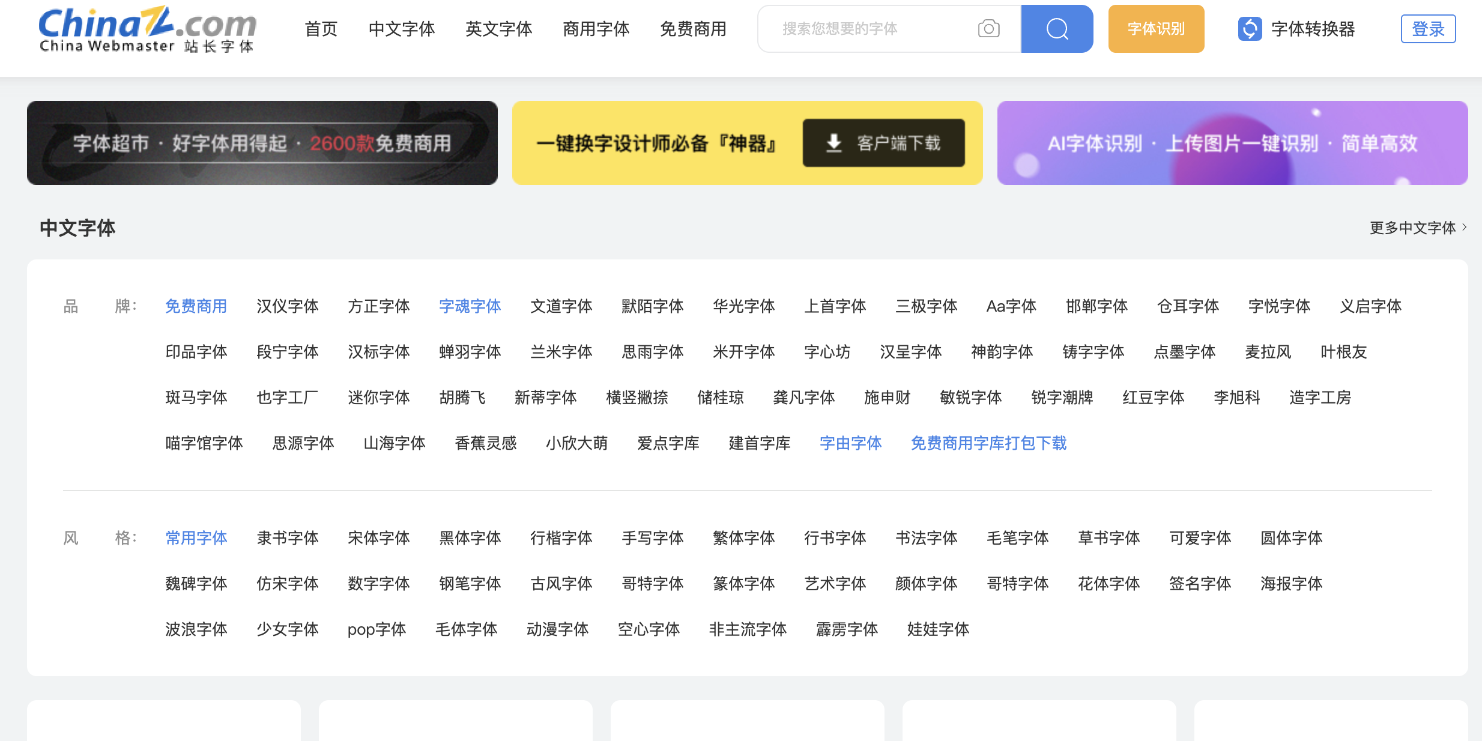Click the blue magnifier search button
The width and height of the screenshot is (1482, 741).
coord(1057,28)
